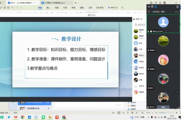Select 李正鸿 in the members list
The image size is (181, 120).
(x=139, y=86)
